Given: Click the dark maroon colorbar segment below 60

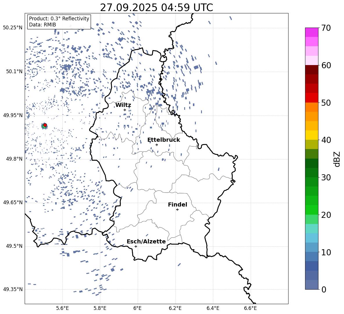Looking at the screenshot, I should pos(311,70).
